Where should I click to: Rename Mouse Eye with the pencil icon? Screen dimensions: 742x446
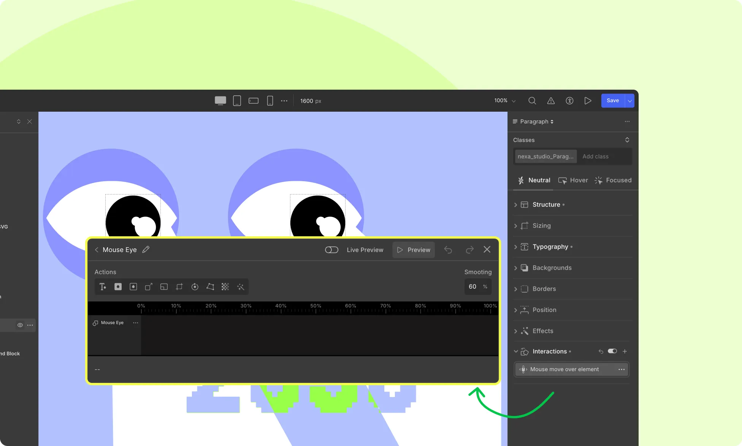146,250
